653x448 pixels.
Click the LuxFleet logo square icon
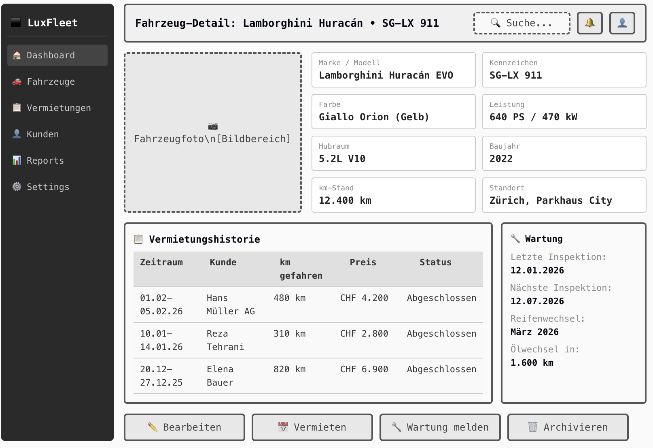[16, 23]
